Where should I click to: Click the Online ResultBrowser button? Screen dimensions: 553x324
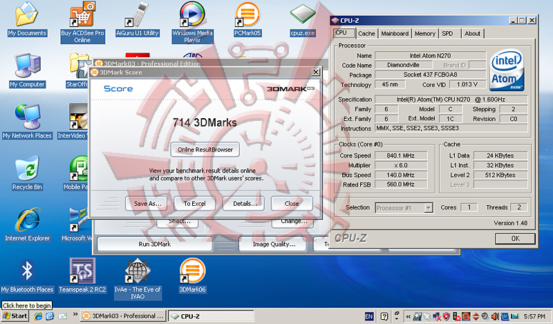pos(205,149)
